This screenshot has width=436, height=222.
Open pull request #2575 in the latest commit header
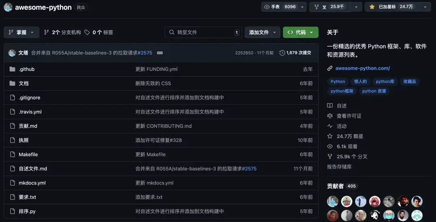tap(145, 53)
